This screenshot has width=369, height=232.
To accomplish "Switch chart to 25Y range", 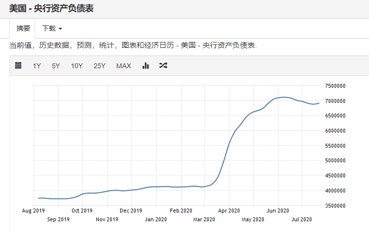I will 100,66.
